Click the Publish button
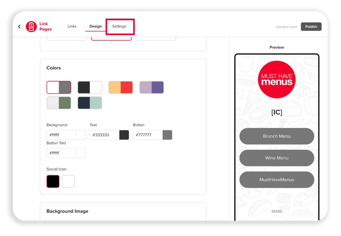 [x=311, y=26]
